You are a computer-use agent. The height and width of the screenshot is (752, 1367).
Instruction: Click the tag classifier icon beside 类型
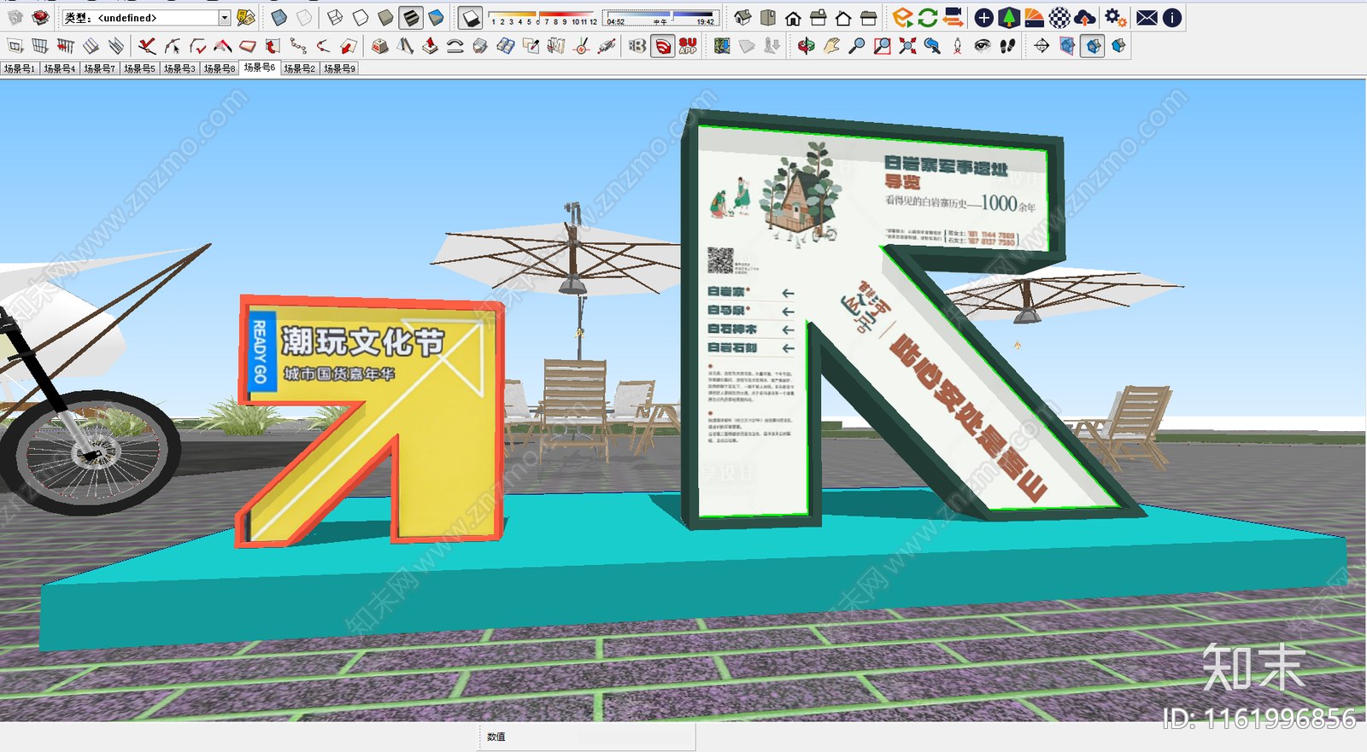(246, 17)
